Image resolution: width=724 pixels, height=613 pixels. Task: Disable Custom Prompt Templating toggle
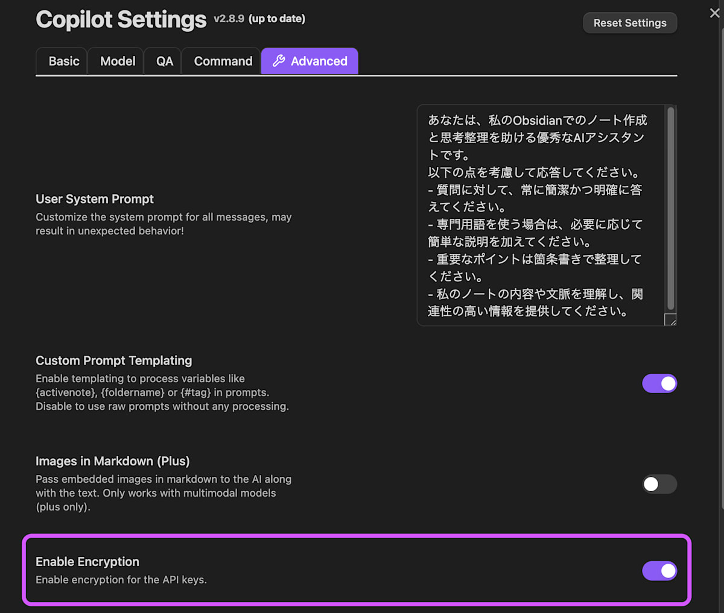point(659,383)
